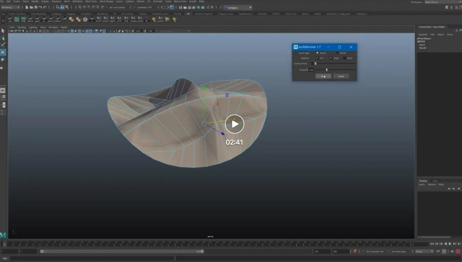Select the Bezier curve type radio

click(x=317, y=53)
